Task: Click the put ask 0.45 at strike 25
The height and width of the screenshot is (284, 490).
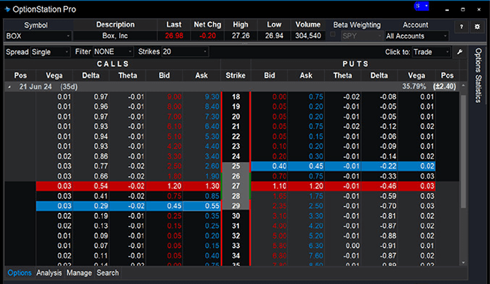Action: [x=306, y=166]
